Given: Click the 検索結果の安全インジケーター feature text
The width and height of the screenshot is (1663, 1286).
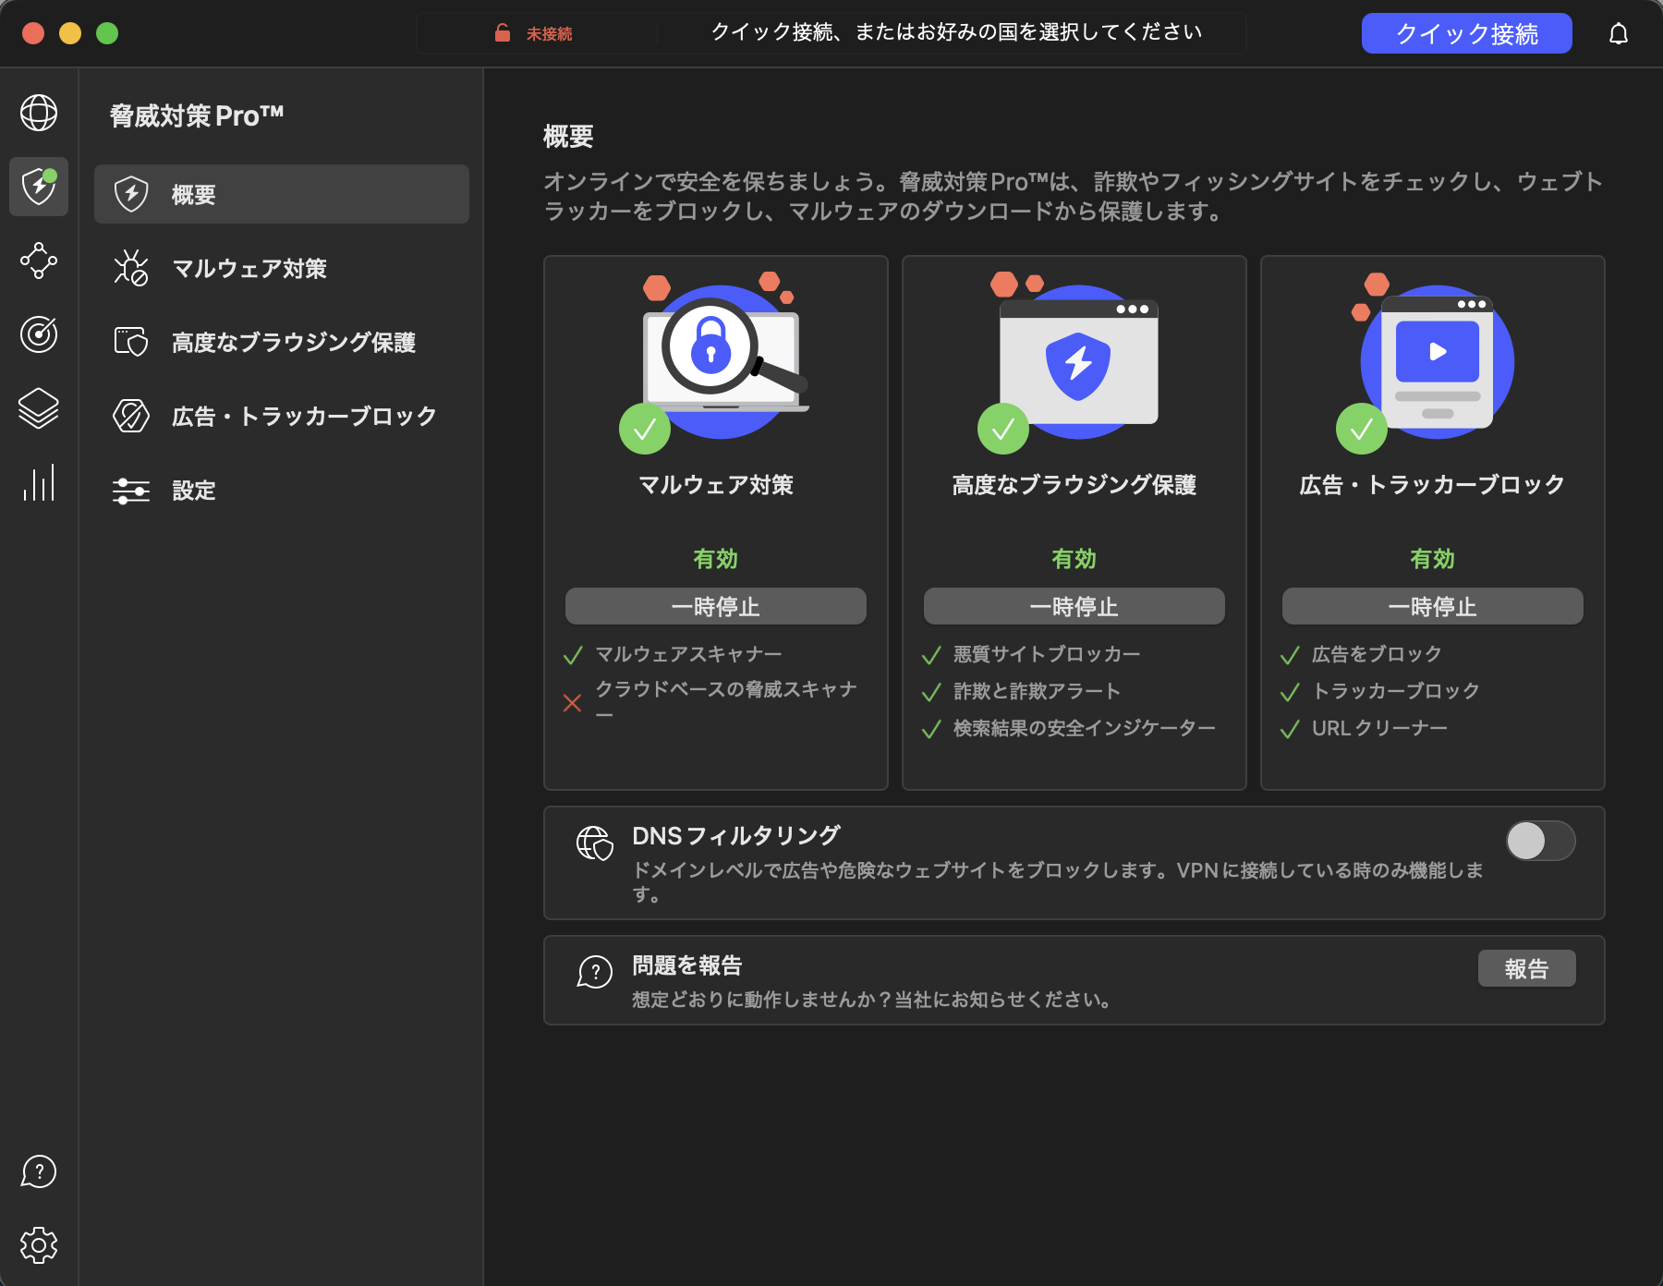Looking at the screenshot, I should 1084,728.
